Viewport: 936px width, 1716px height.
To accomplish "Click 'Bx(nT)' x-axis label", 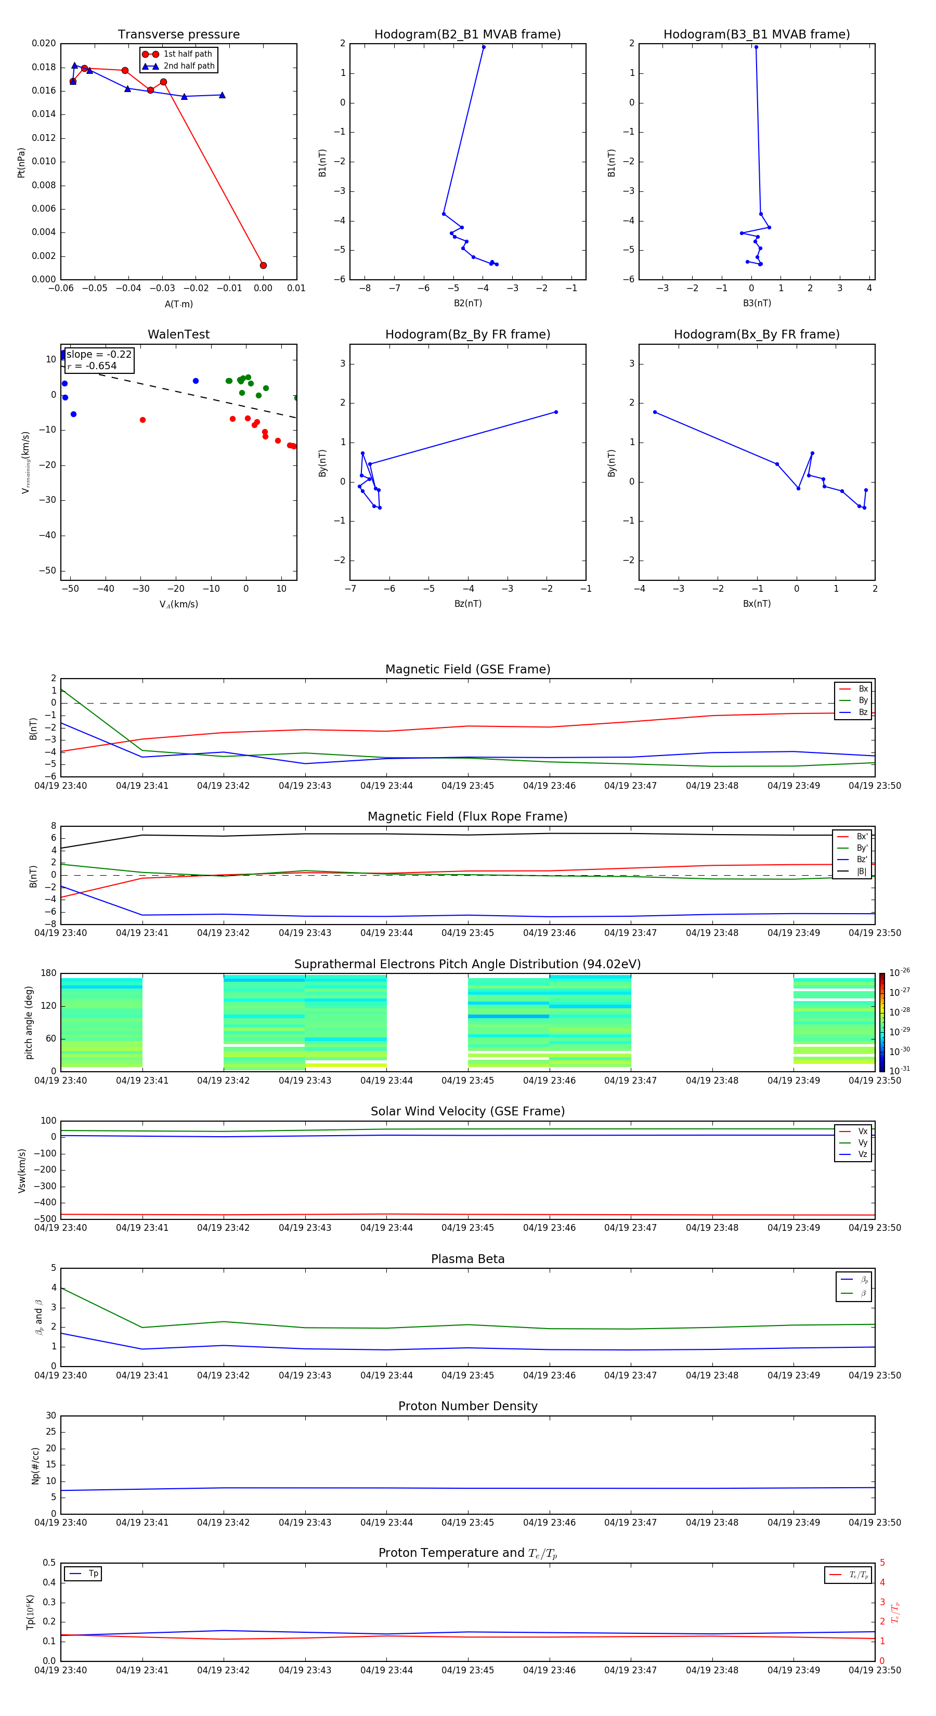I will (757, 604).
